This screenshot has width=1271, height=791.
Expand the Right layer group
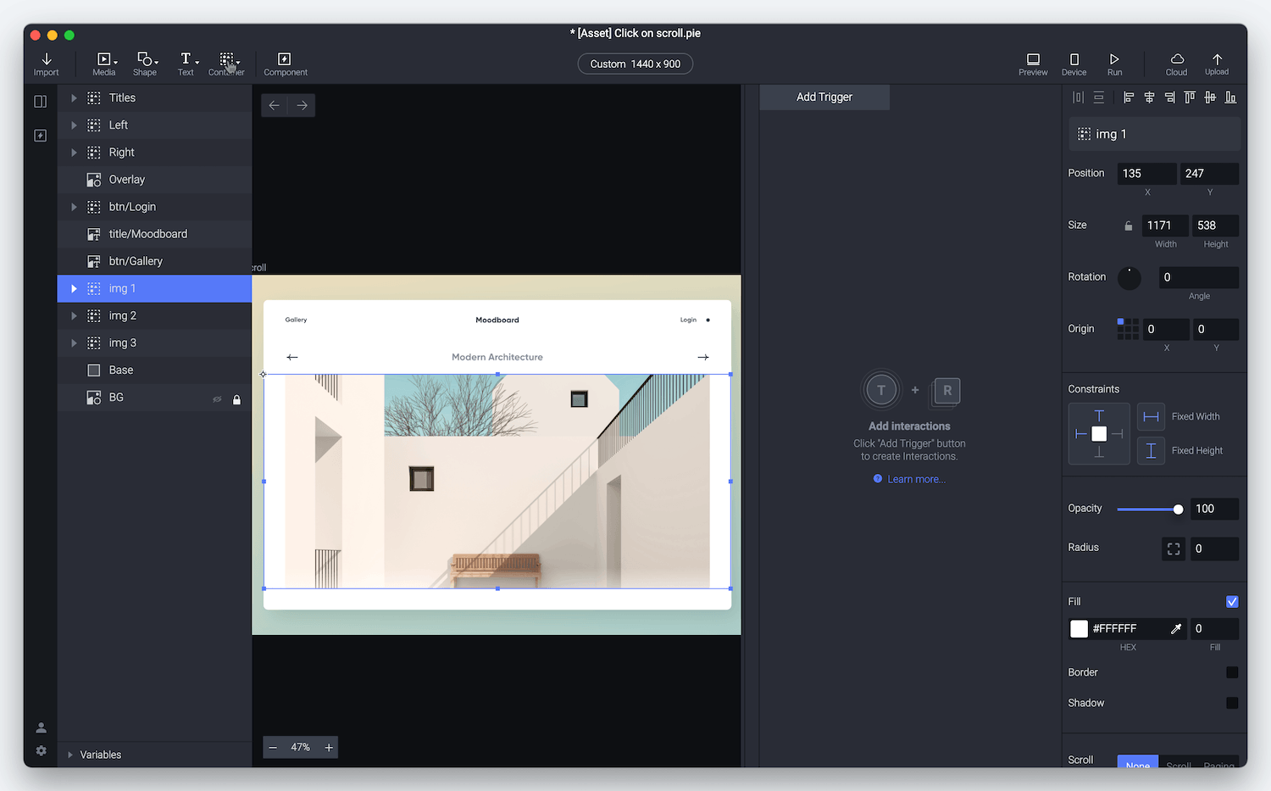[x=74, y=153]
